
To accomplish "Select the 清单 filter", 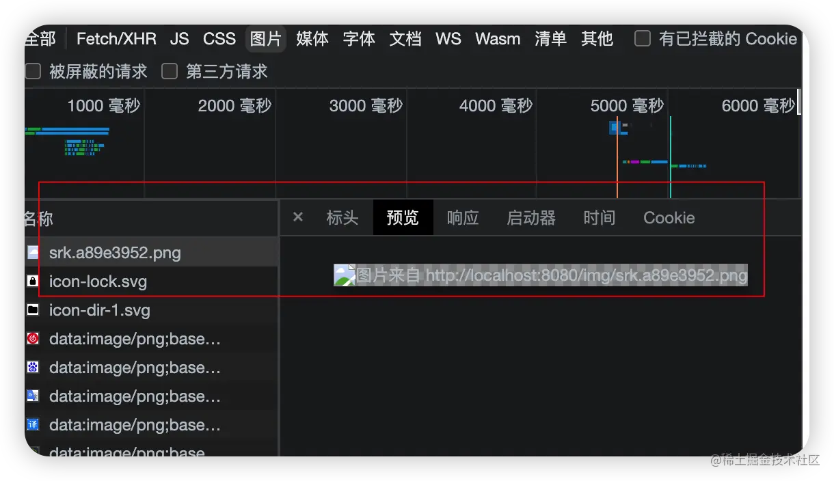I will (x=550, y=39).
